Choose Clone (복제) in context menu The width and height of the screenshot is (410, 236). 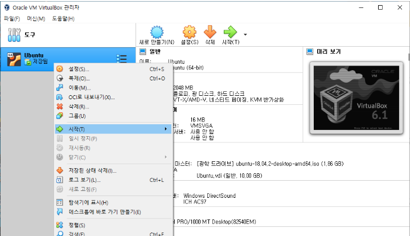click(x=113, y=79)
